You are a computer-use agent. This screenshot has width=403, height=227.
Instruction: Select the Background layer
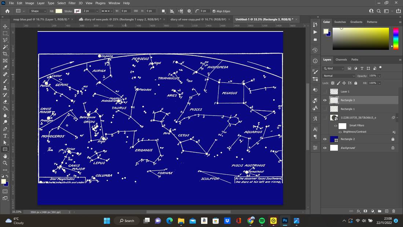(360, 148)
